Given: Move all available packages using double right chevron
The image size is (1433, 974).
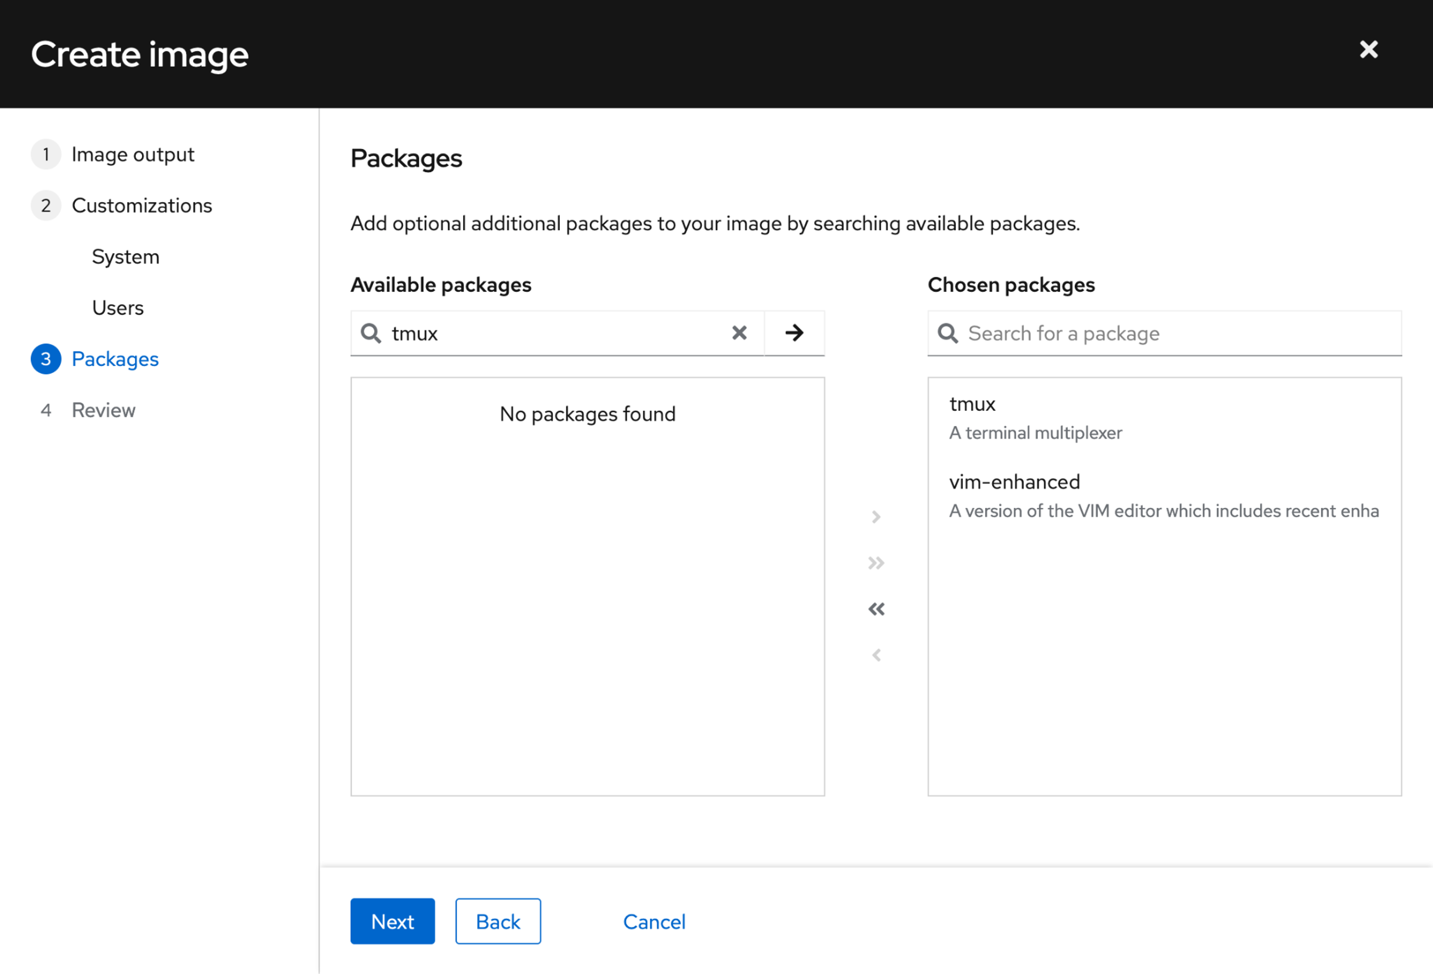Looking at the screenshot, I should pos(876,562).
